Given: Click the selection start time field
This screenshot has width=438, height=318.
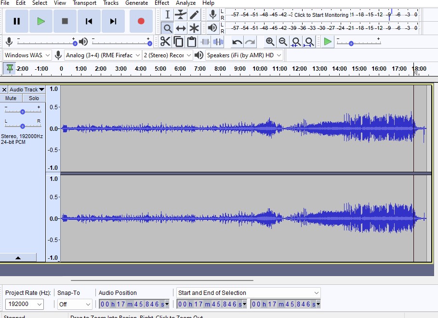Looking at the screenshot, I should 212,304.
